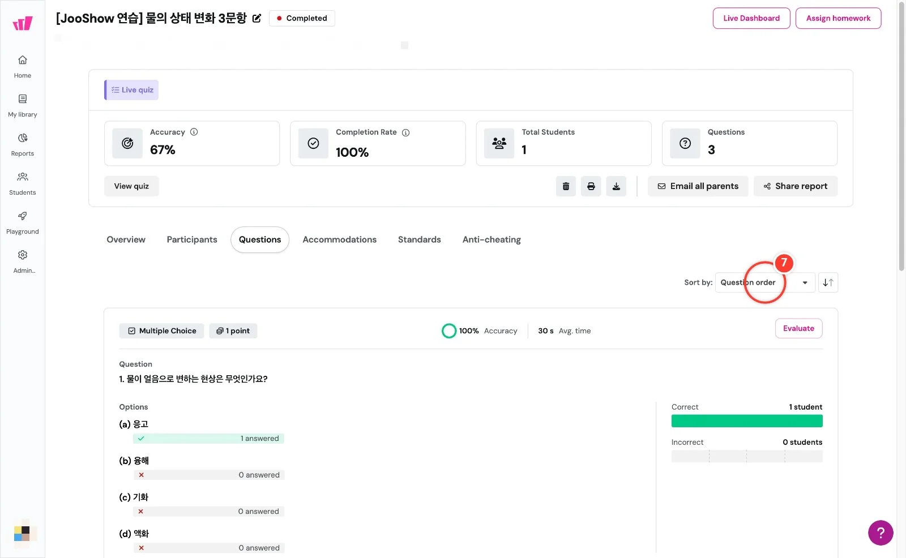906x558 pixels.
Task: Click Evaluate on question 1
Action: (798, 328)
